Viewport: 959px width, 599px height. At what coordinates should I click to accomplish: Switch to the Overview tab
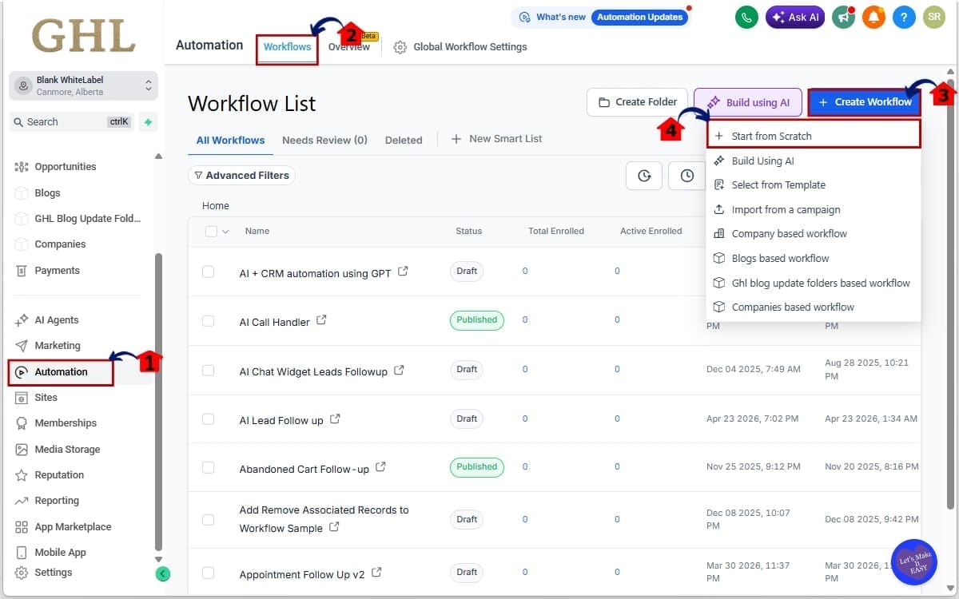tap(349, 47)
